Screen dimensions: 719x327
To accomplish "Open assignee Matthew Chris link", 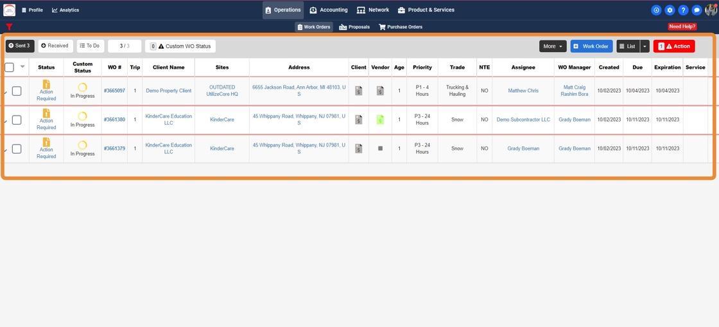I will tap(523, 91).
